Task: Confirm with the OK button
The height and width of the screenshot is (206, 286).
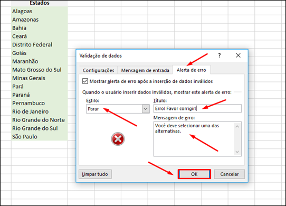Action: pyautogui.click(x=194, y=174)
